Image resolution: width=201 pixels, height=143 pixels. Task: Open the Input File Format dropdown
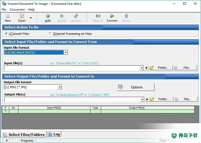[66, 52]
